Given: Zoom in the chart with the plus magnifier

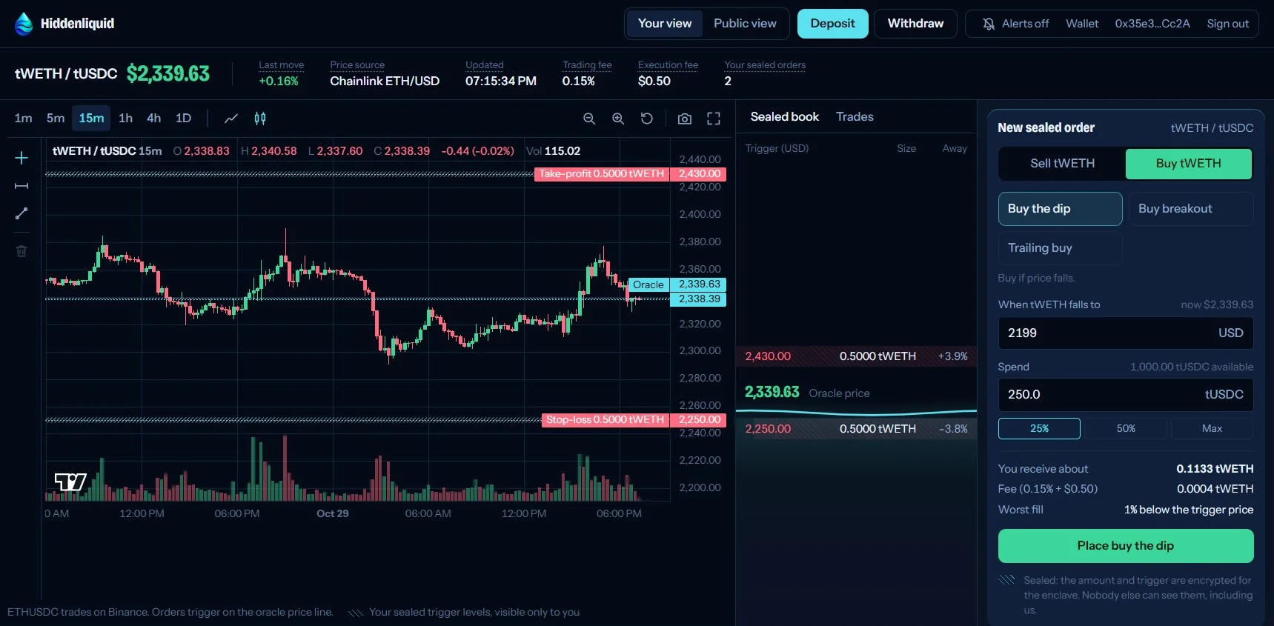Looking at the screenshot, I should click(618, 119).
